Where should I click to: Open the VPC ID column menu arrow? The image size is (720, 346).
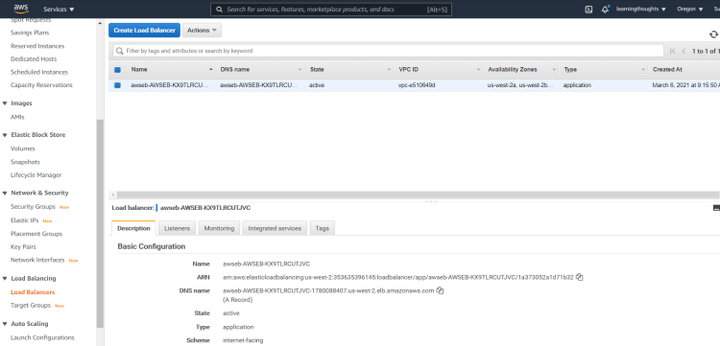[478, 70]
